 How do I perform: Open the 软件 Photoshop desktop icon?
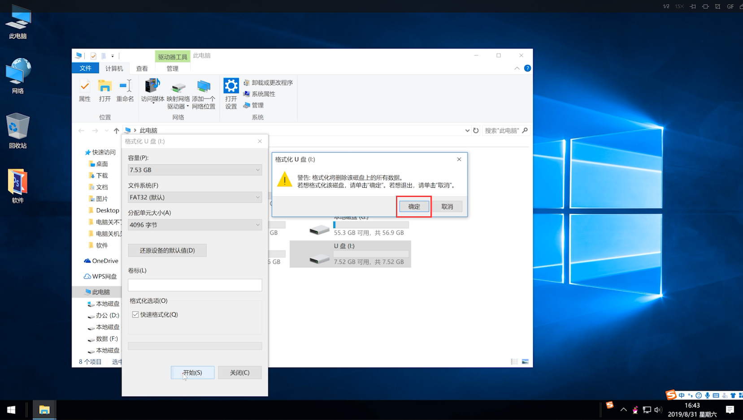(18, 186)
